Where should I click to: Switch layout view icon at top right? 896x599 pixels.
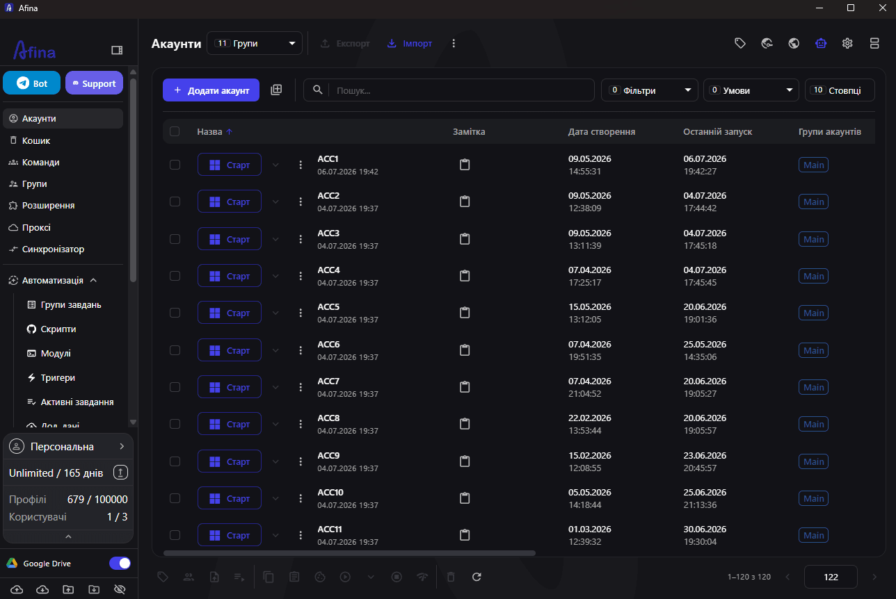pyautogui.click(x=874, y=43)
